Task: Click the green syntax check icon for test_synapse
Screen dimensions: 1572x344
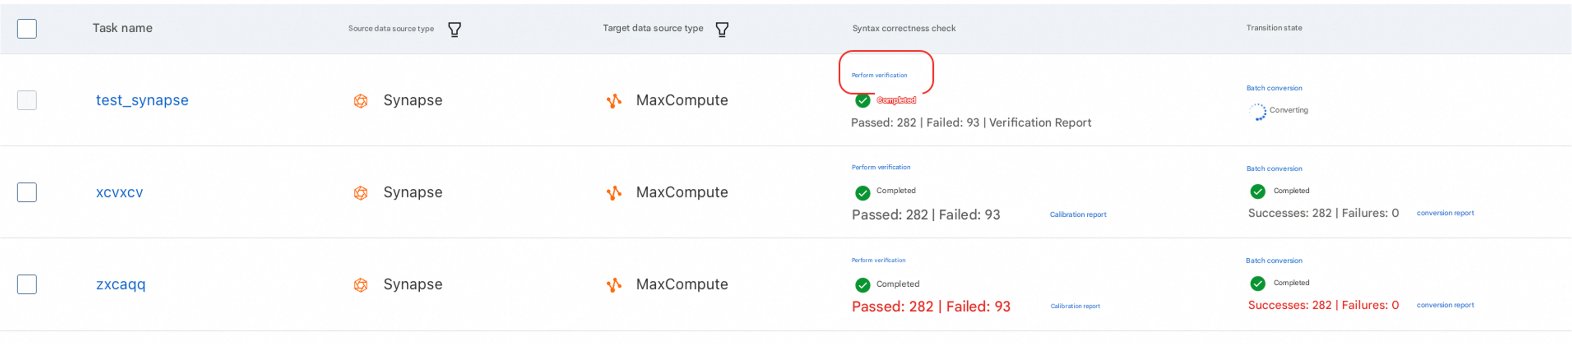Action: [x=862, y=101]
